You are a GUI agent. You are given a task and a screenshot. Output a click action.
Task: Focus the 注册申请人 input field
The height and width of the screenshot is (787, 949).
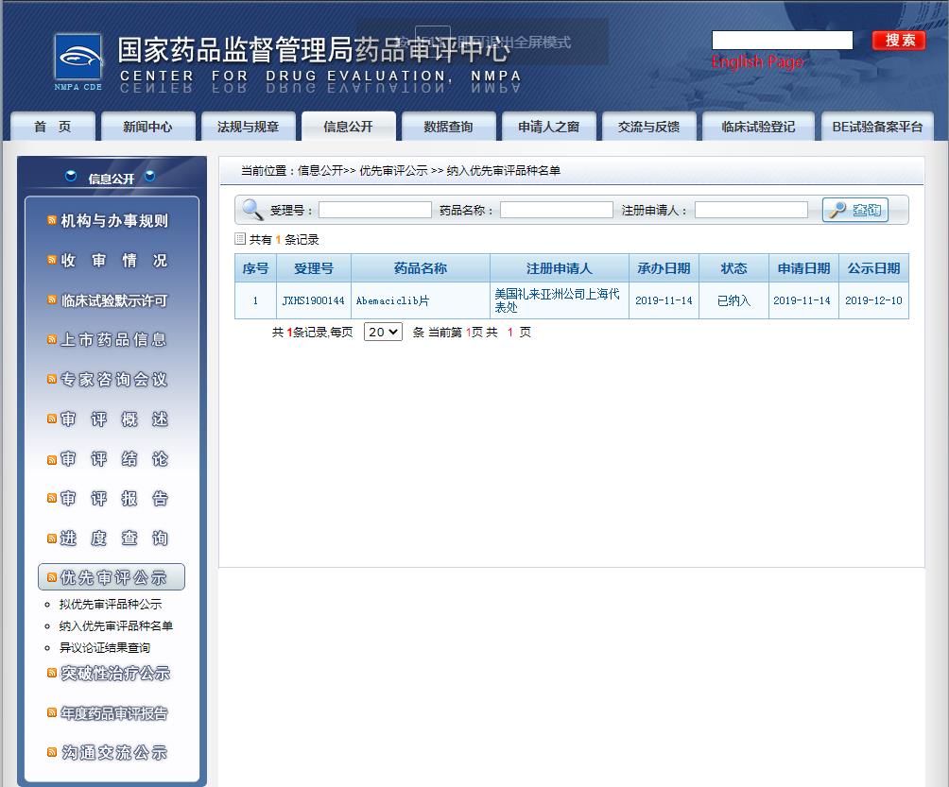click(751, 210)
